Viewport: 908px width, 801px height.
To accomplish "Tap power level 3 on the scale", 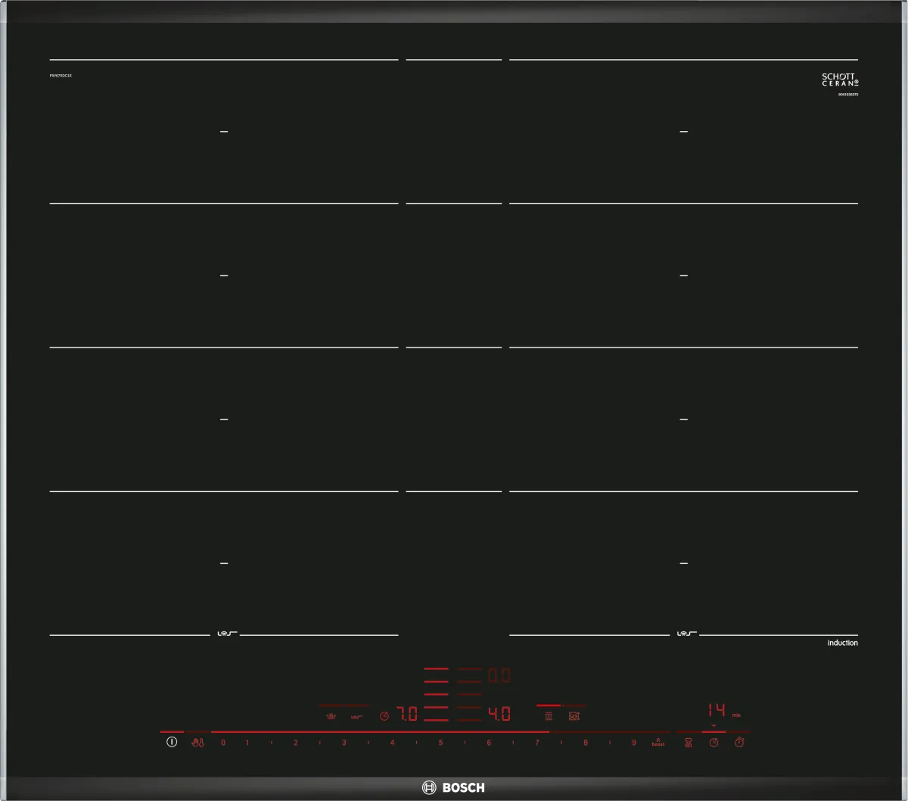I will (x=344, y=743).
